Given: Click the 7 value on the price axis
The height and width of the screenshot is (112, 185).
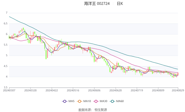Looking at the screenshot, I should (6, 13).
